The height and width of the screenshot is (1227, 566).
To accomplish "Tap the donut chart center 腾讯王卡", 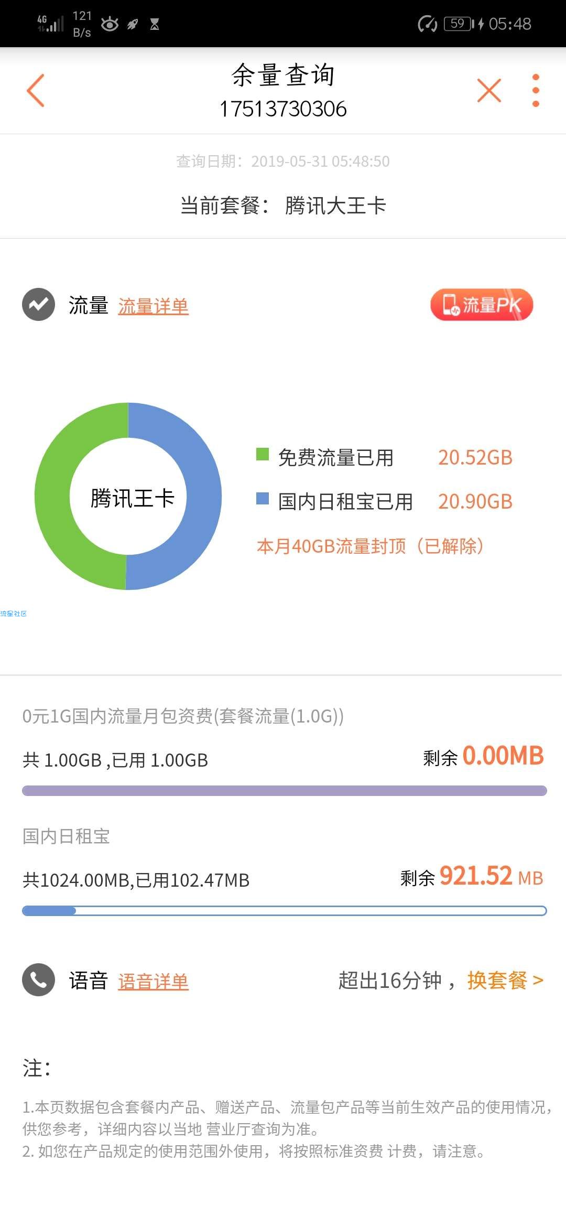I will [x=132, y=498].
